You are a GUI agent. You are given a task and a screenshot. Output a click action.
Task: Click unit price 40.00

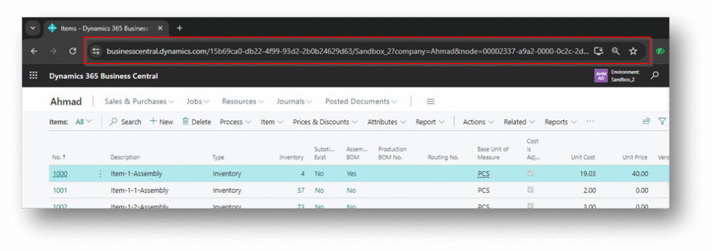click(640, 173)
